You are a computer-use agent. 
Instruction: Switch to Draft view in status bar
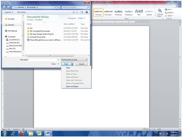click(x=155, y=129)
